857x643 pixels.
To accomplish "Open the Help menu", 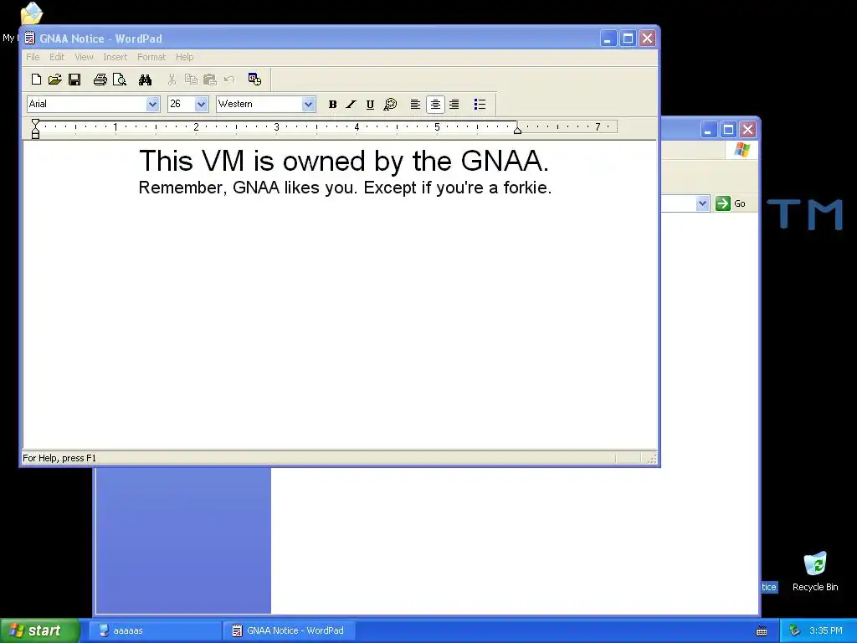I will click(x=184, y=57).
